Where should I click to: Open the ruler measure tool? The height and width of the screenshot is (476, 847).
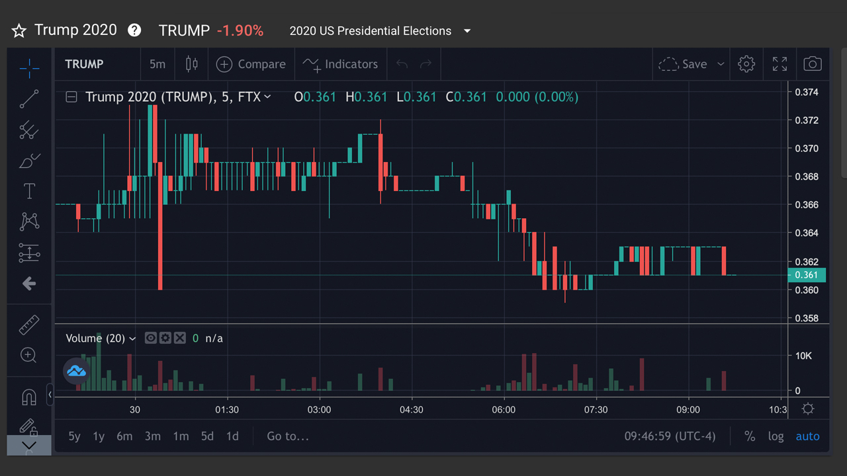pos(29,325)
